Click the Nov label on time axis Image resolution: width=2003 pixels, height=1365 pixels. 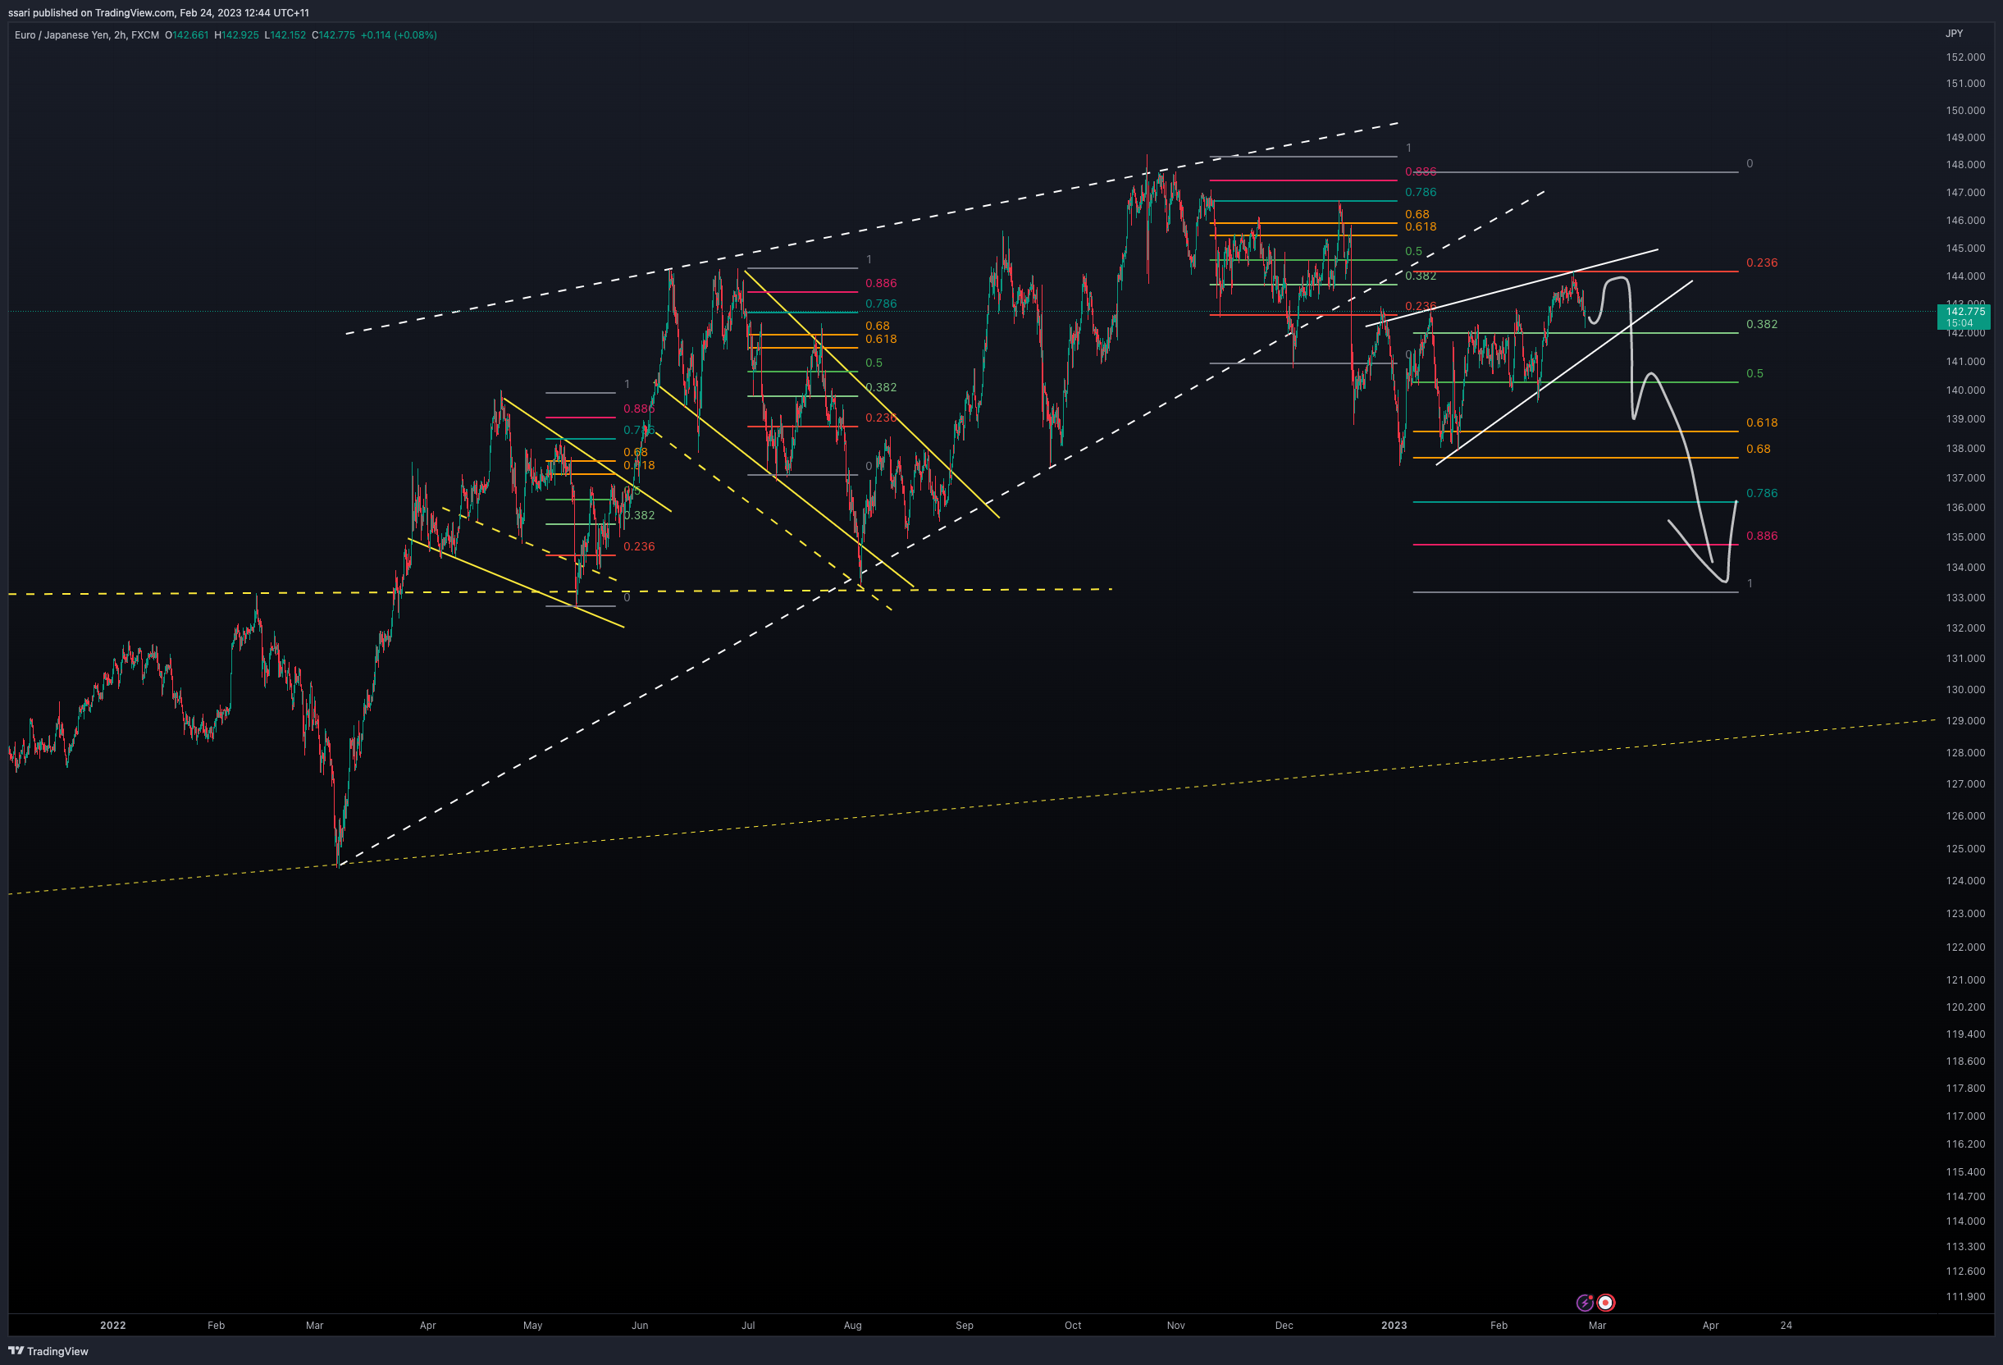[x=1175, y=1326]
